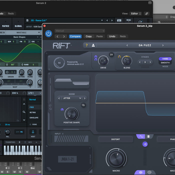The height and width of the screenshot is (175, 175).
Task: Click the Positive Shape knob
Action: tap(71, 114)
